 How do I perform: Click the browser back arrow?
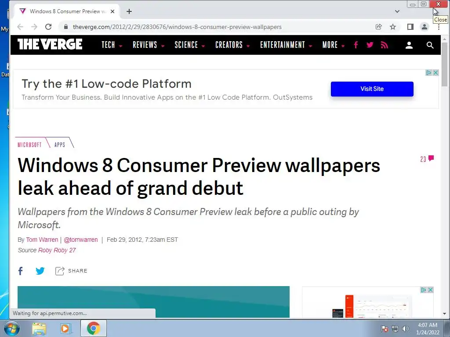[x=20, y=27]
